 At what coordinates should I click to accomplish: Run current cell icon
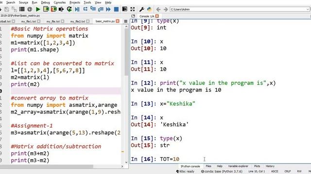pyautogui.click(x=46, y=9)
